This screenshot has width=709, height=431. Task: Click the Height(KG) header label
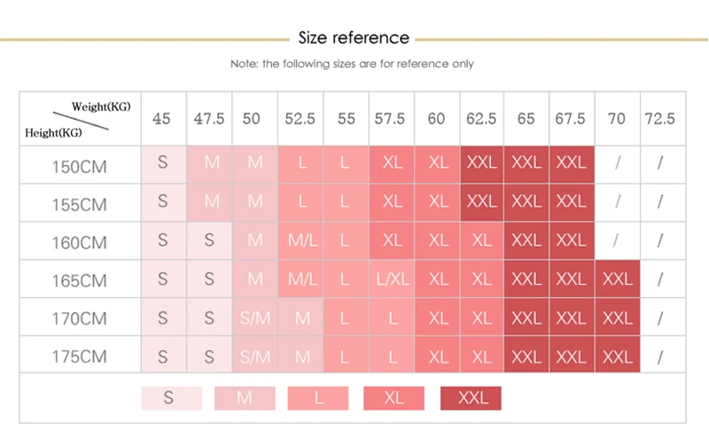[x=53, y=133]
